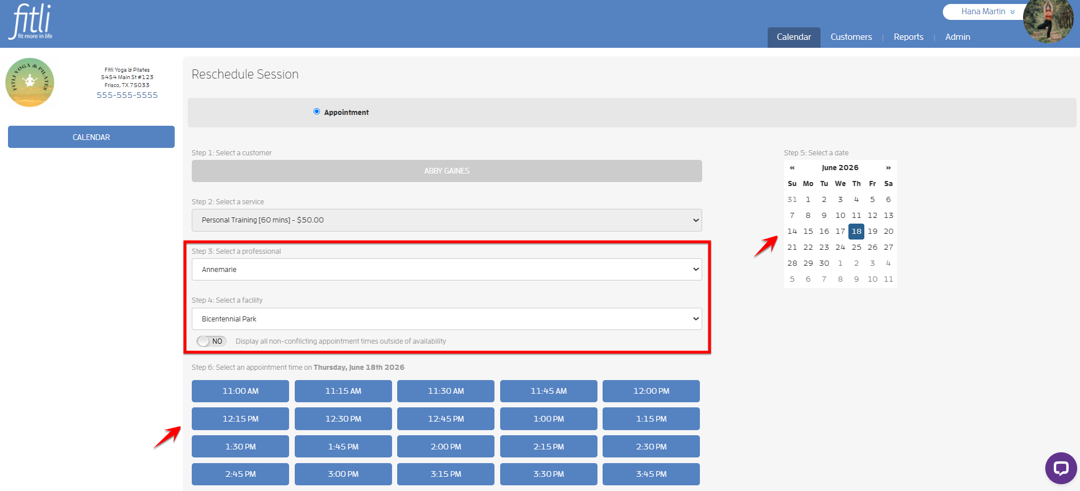Select the 11:00 AM time slot
Screen dimensions: 1080x491
point(240,391)
